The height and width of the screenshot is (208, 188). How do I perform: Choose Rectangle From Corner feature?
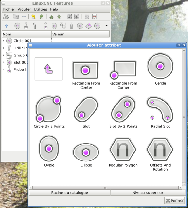coord(123,75)
